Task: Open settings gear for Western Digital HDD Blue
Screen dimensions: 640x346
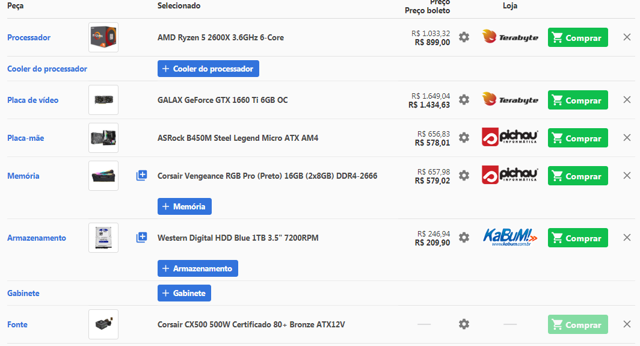Action: (464, 238)
